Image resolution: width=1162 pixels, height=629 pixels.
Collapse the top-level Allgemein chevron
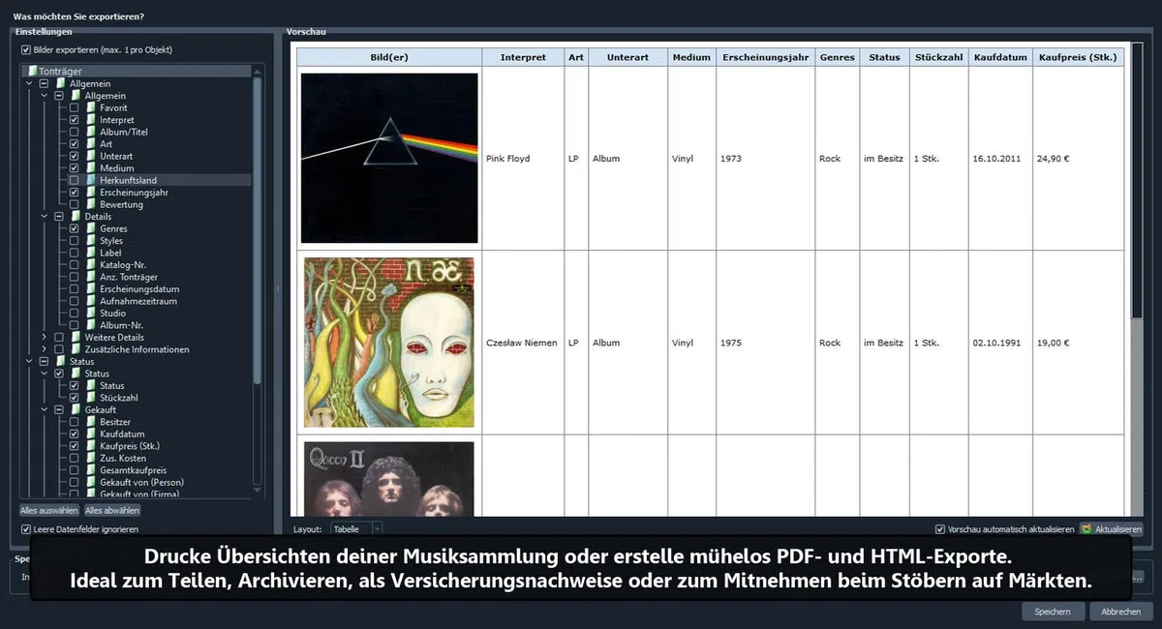tap(30, 84)
